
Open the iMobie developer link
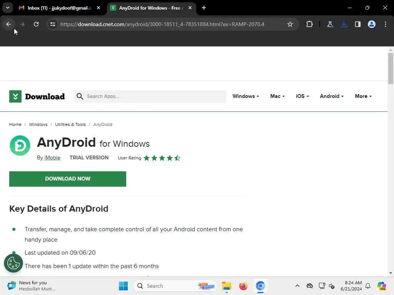pyautogui.click(x=52, y=158)
